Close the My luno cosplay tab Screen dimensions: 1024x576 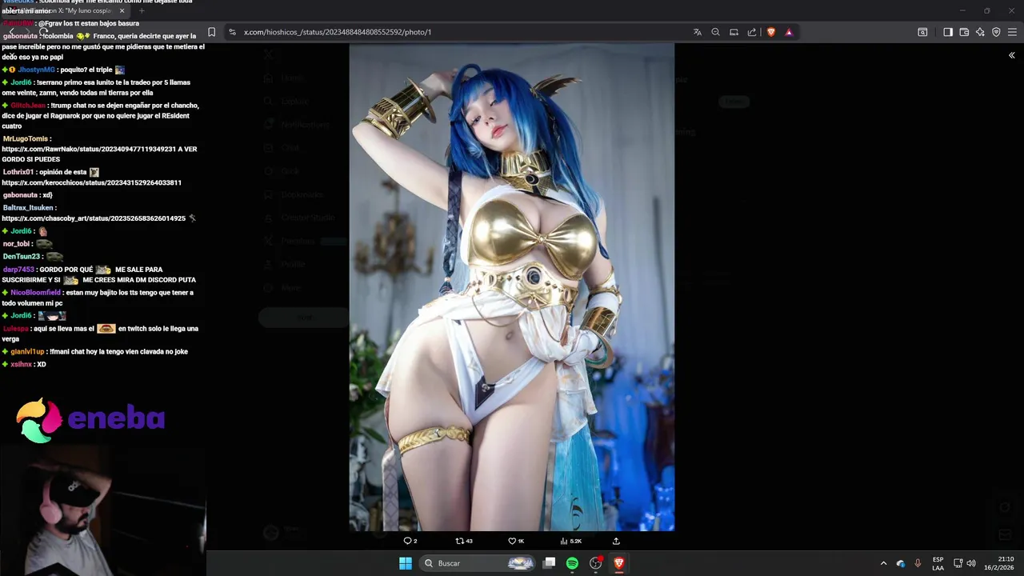(x=122, y=10)
